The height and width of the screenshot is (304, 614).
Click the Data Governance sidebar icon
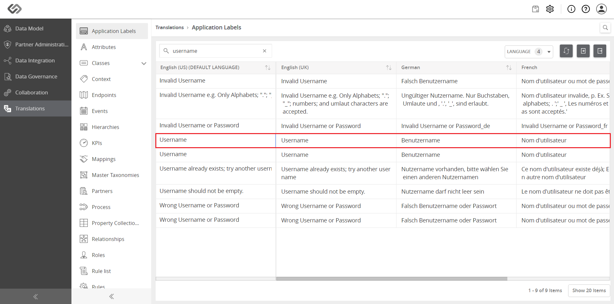click(x=8, y=76)
